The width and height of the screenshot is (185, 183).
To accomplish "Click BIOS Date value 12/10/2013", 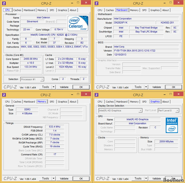I will tap(146, 55).
